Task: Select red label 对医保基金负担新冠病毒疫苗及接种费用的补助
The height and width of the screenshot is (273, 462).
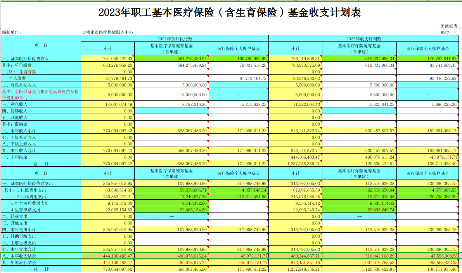Action: coord(40,95)
